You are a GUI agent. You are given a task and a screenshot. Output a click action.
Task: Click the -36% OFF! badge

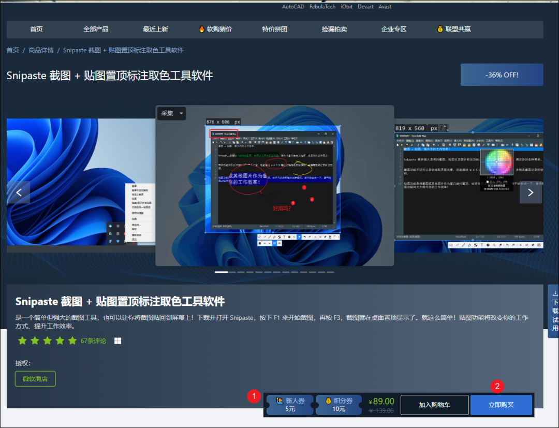(x=501, y=75)
